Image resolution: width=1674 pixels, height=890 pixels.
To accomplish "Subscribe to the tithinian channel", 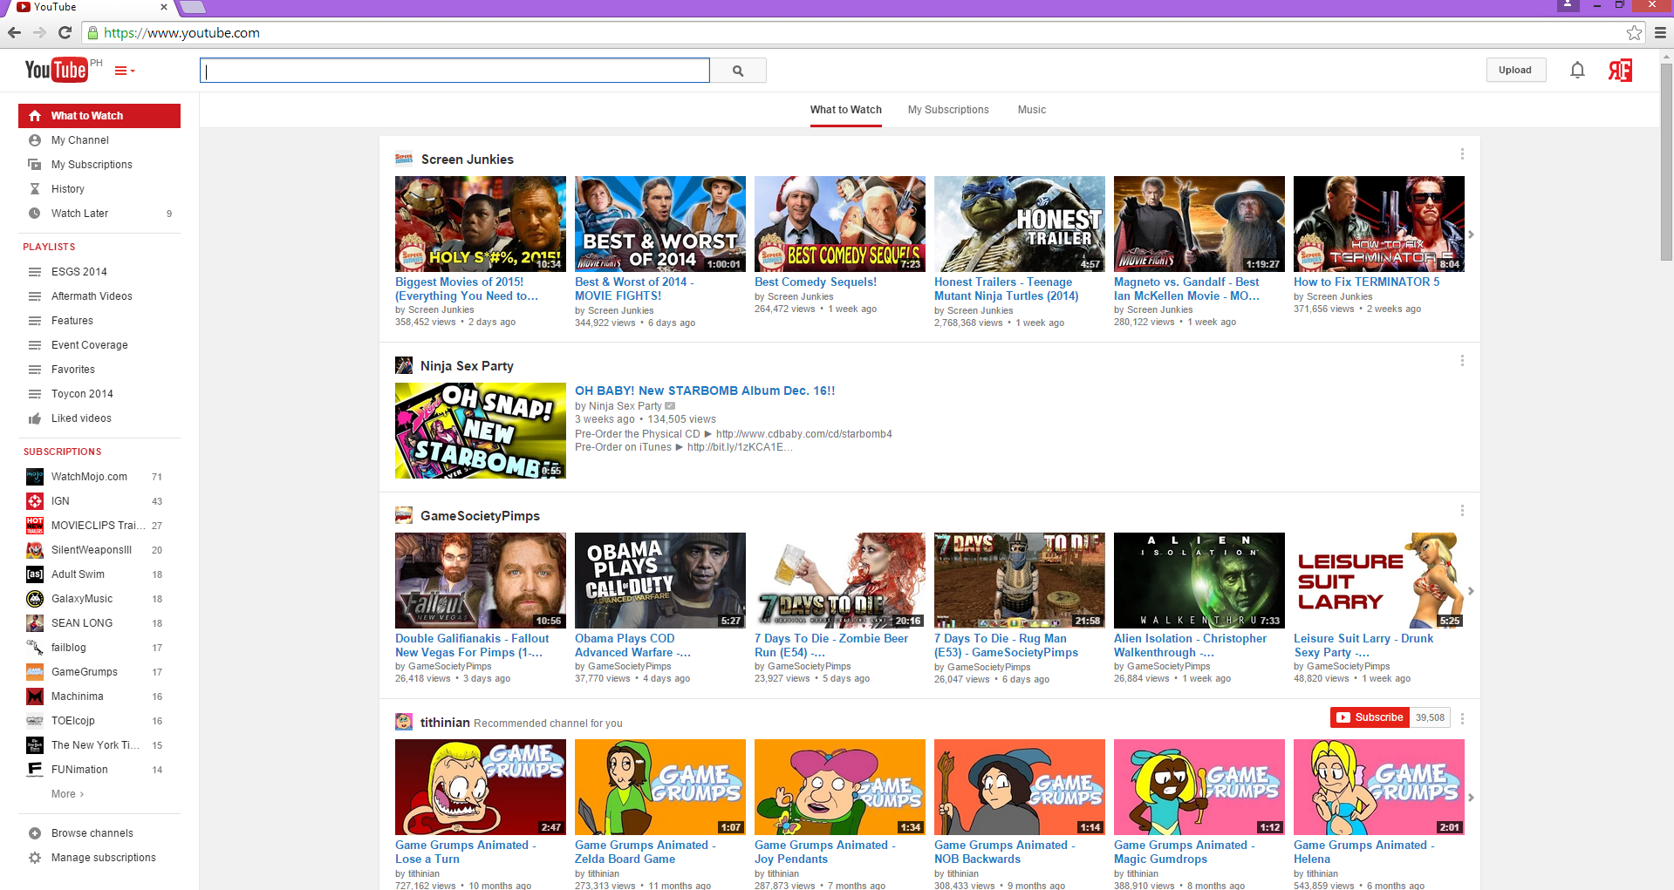I will 1370,717.
